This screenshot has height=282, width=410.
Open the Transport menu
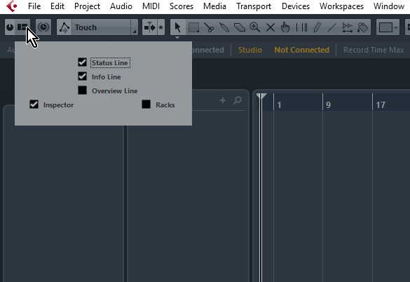254,6
